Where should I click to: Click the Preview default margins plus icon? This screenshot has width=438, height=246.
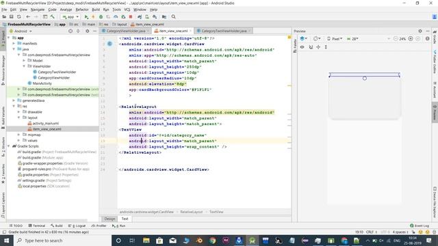318,47
